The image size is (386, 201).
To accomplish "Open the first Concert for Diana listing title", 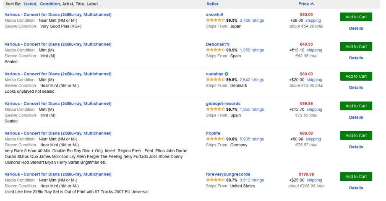I will click(x=58, y=15).
